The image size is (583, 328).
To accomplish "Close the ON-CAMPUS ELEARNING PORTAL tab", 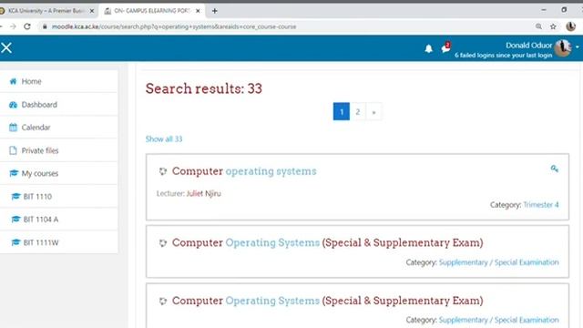I will (198, 11).
